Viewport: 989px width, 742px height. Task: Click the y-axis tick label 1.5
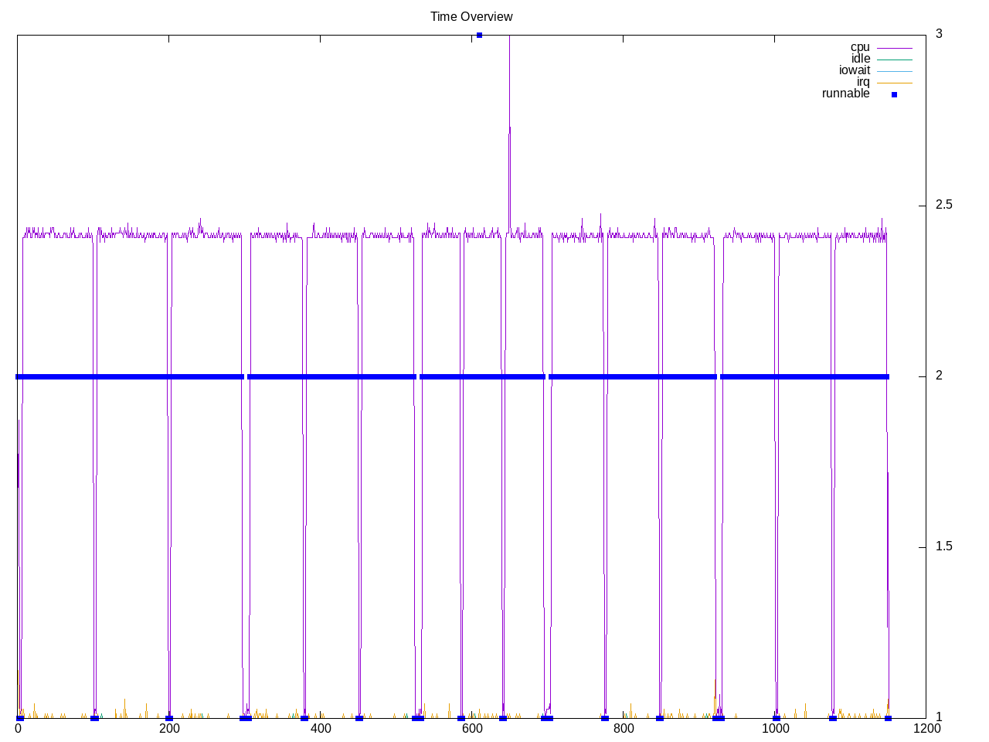pyautogui.click(x=943, y=546)
